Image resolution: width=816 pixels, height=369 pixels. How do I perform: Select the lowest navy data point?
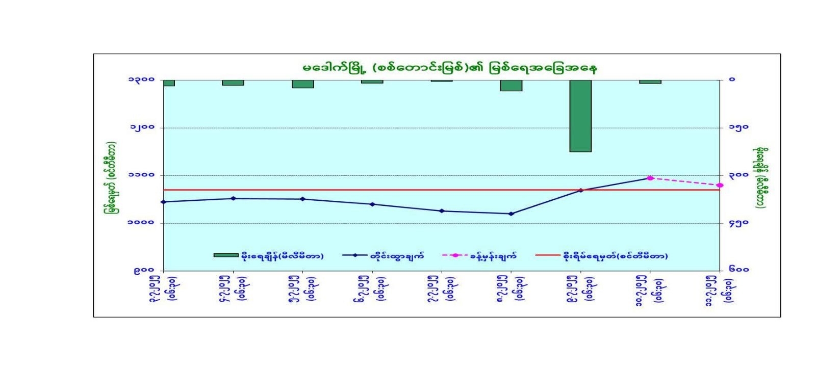click(511, 214)
